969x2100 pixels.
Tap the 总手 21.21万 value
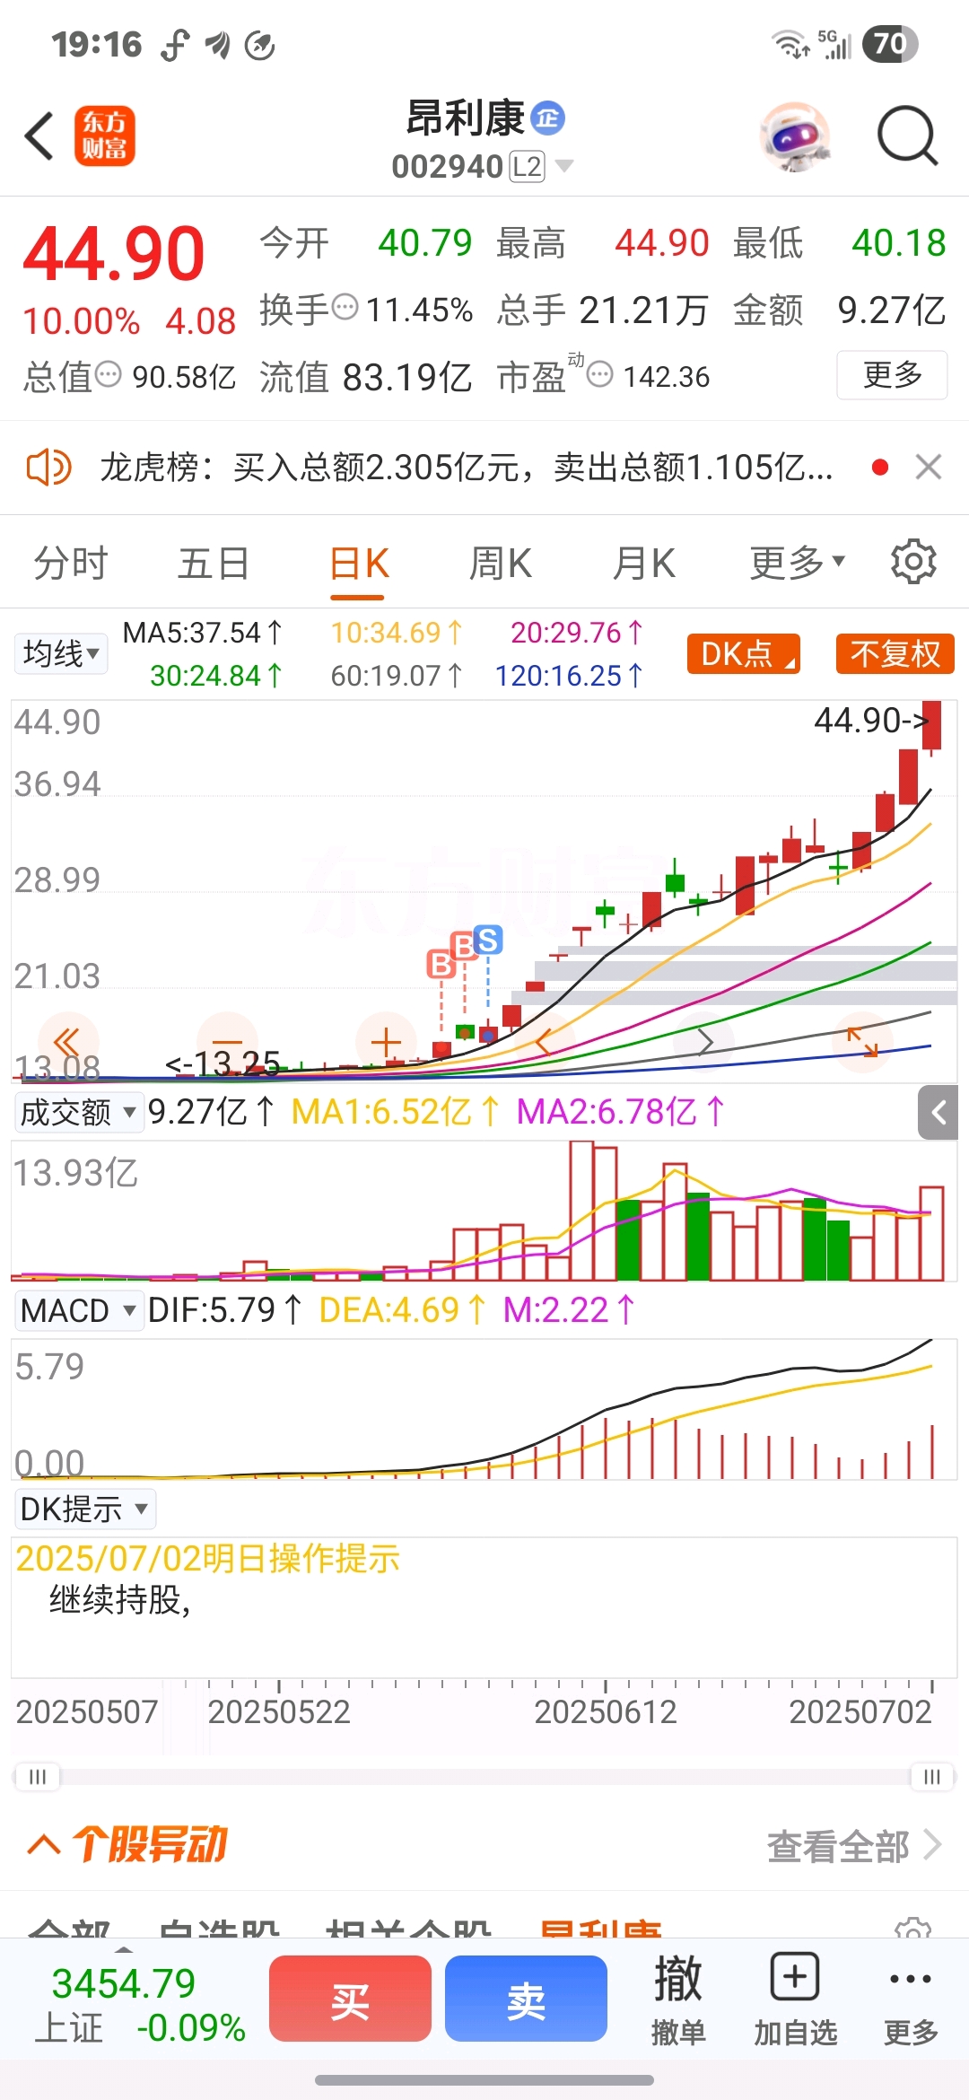pyautogui.click(x=643, y=311)
